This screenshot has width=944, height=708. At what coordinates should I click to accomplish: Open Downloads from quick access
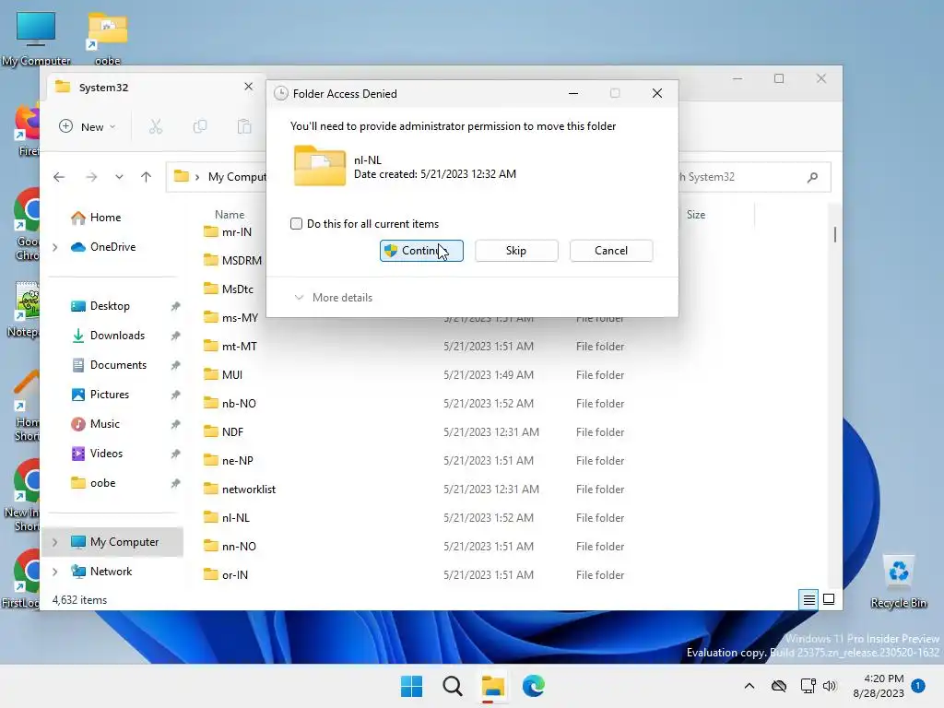[109, 336]
